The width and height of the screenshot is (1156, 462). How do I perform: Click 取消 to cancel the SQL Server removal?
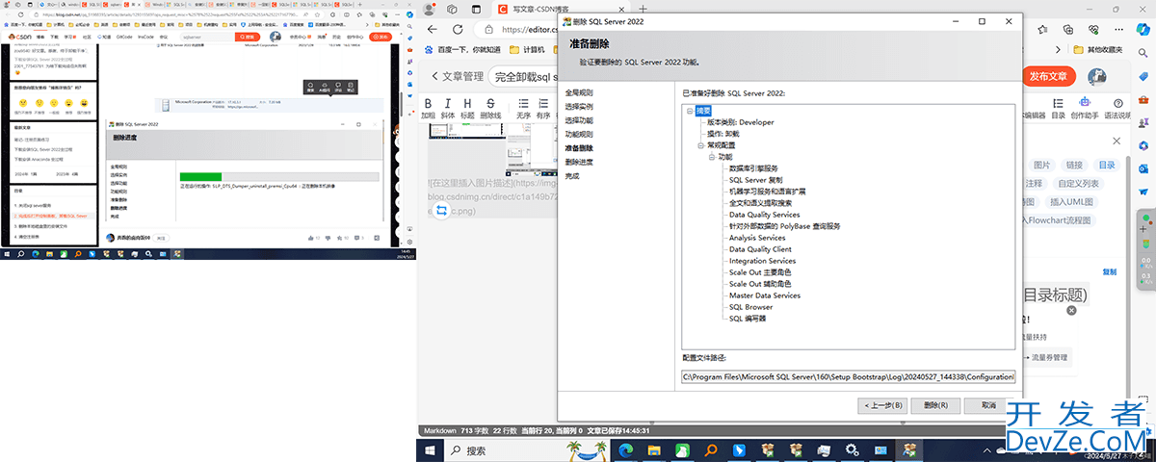point(988,405)
